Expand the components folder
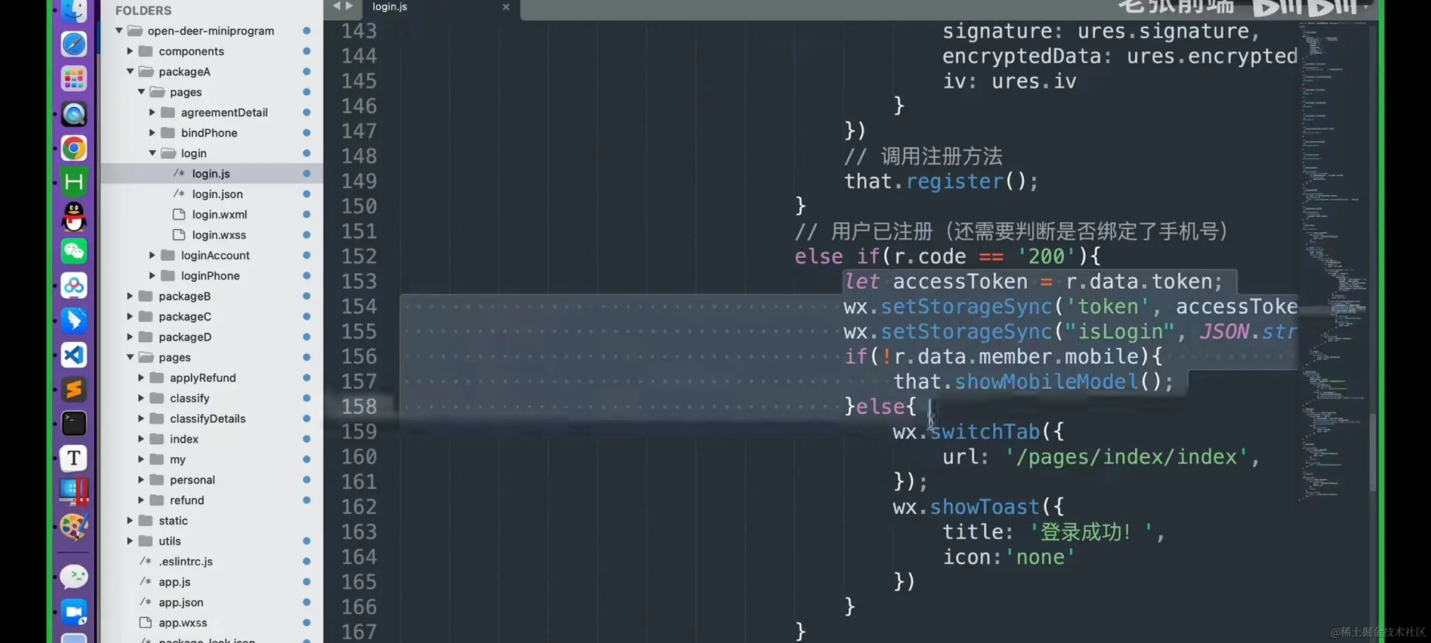 pos(130,51)
